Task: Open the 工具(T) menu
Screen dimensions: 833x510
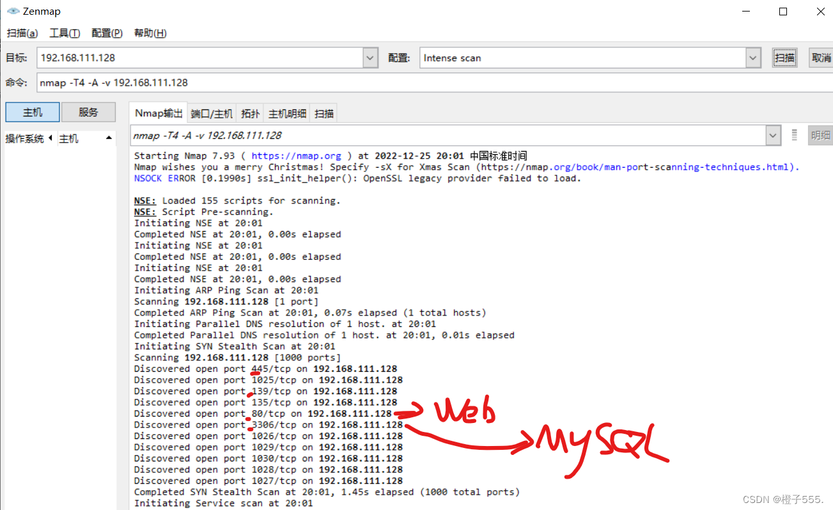Action: (x=65, y=33)
